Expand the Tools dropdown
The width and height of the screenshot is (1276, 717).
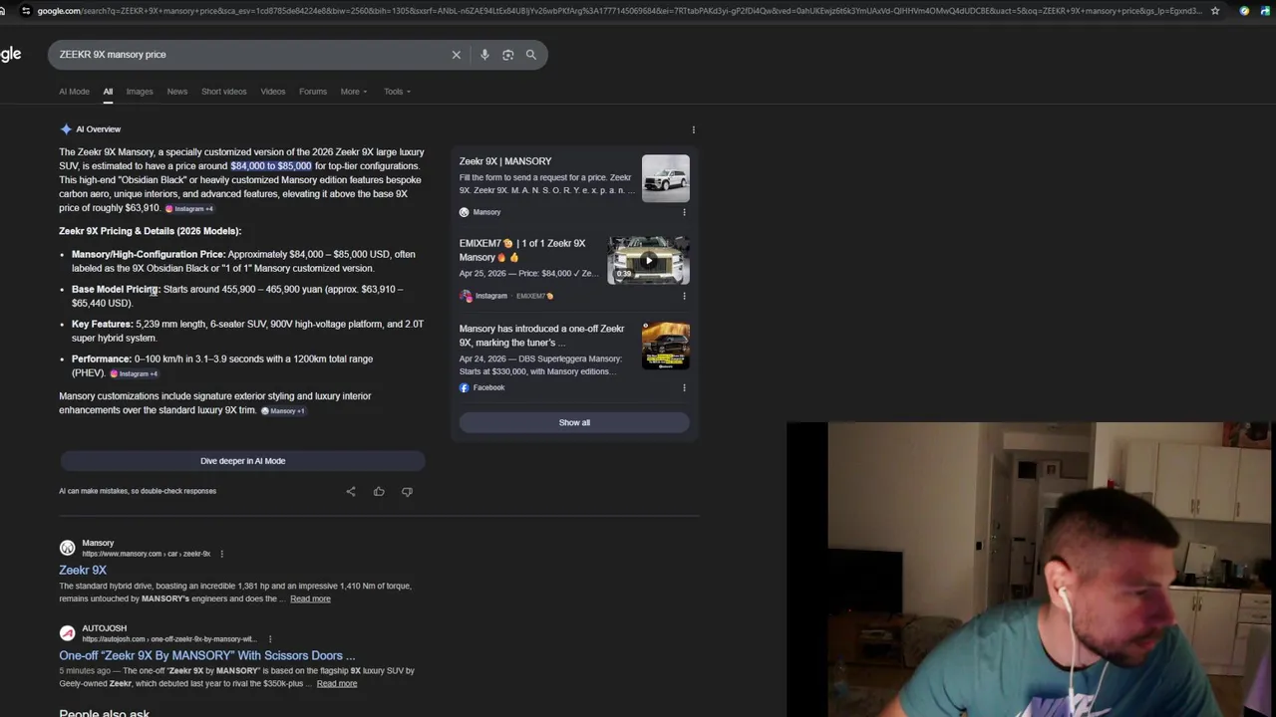point(397,92)
